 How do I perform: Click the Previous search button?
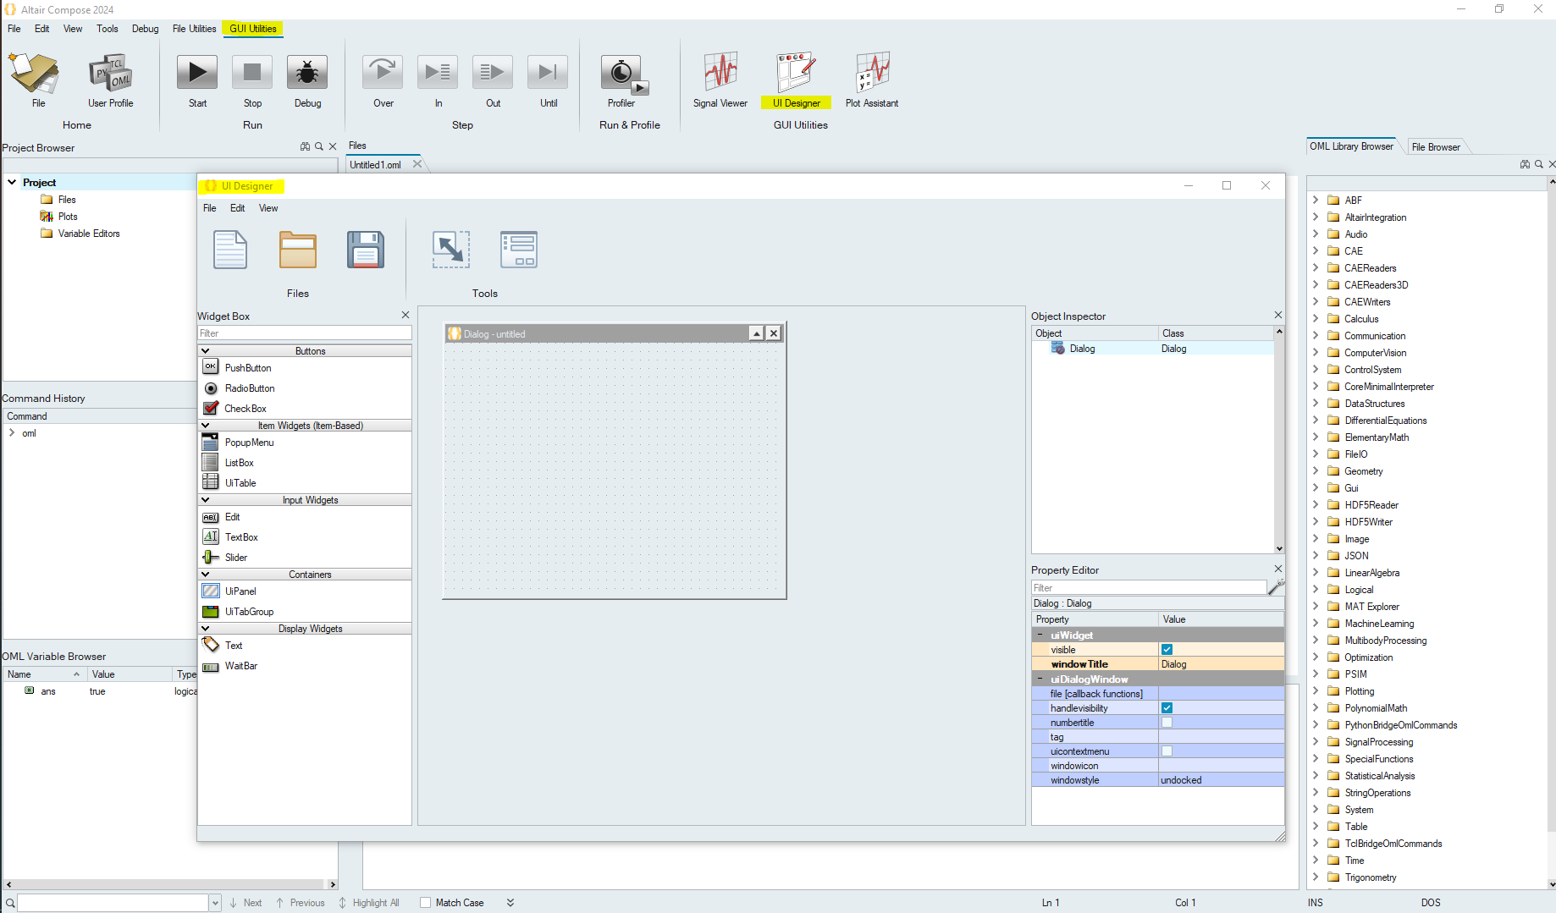(x=300, y=903)
